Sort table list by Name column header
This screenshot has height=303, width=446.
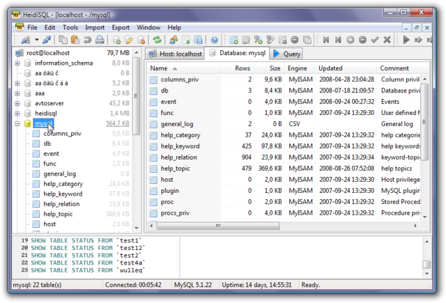coord(184,68)
